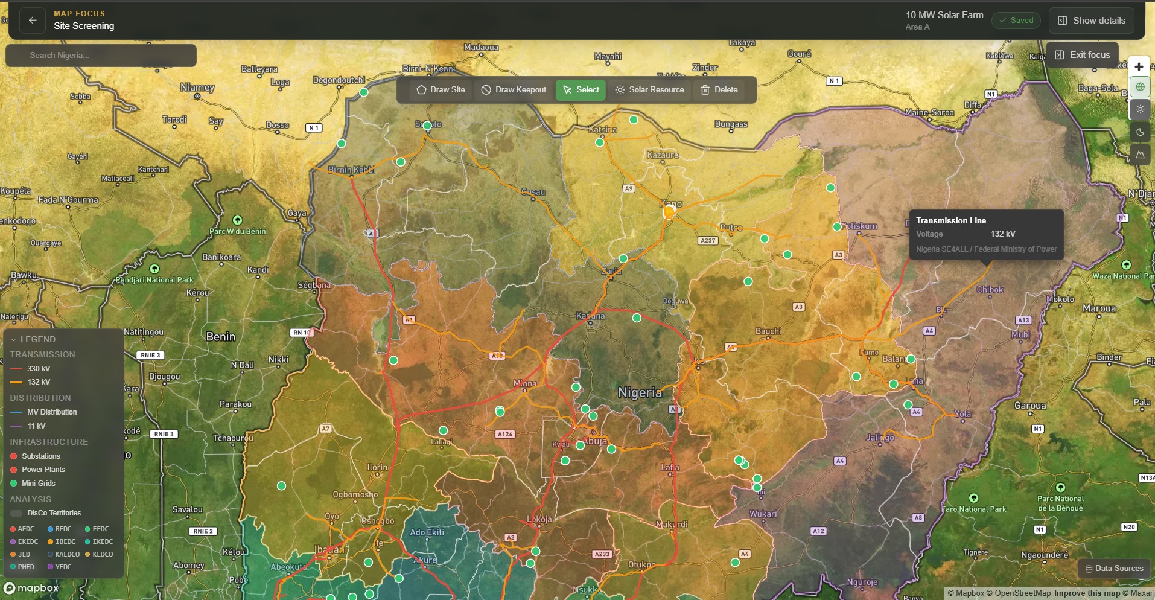Zoom in with the plus button
This screenshot has height=600, width=1155.
[x=1139, y=67]
